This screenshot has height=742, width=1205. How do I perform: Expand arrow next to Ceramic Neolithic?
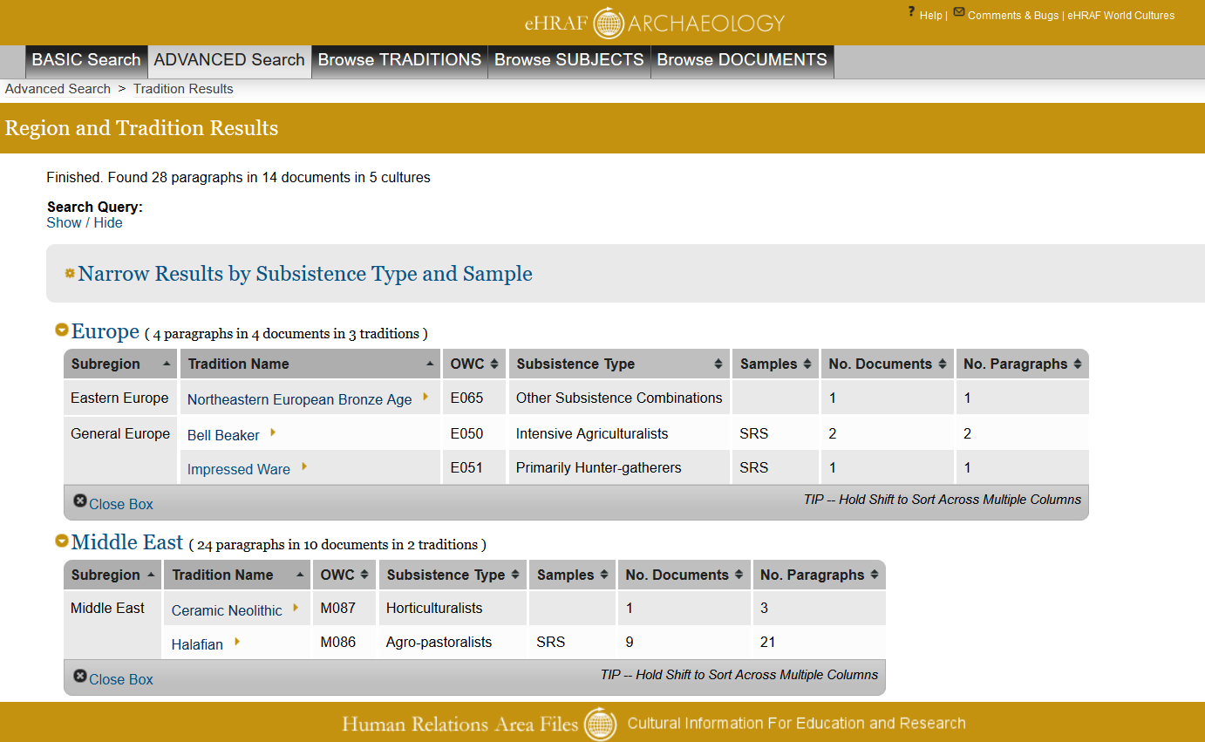click(296, 608)
